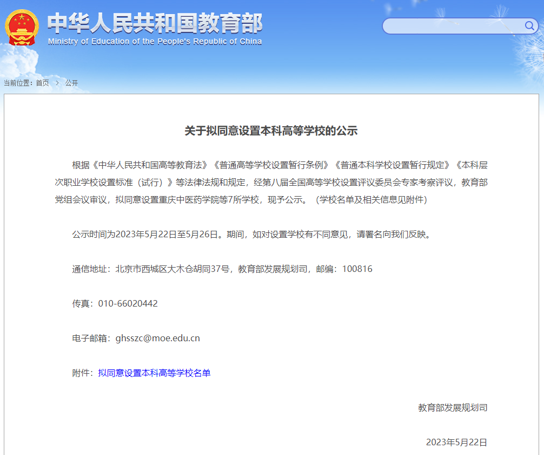Screen dimensions: 544x455
Task: Select the breadcrumb separator arrow
Action: click(x=57, y=83)
